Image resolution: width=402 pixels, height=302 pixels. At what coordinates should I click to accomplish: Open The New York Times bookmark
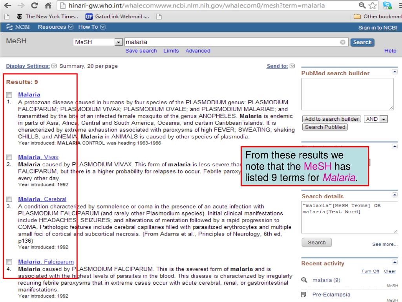(x=48, y=17)
